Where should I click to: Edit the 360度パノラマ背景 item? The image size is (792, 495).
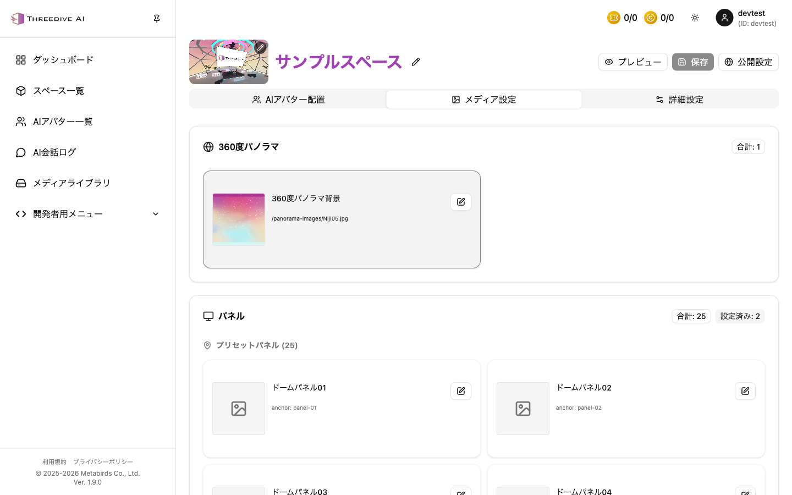[x=461, y=202]
